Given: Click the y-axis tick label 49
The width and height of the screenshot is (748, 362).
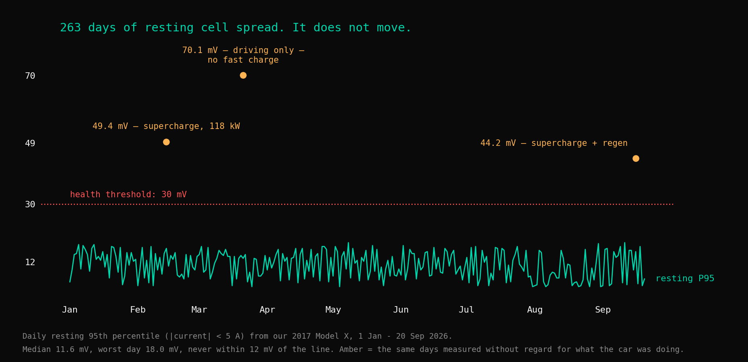Looking at the screenshot, I should [x=30, y=143].
